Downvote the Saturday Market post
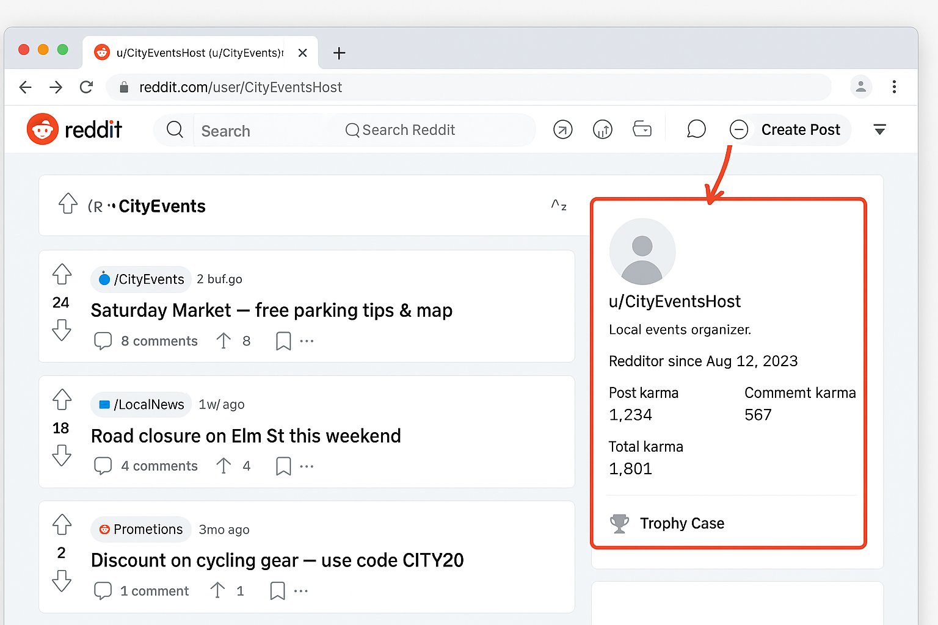Image resolution: width=938 pixels, height=625 pixels. (x=62, y=330)
